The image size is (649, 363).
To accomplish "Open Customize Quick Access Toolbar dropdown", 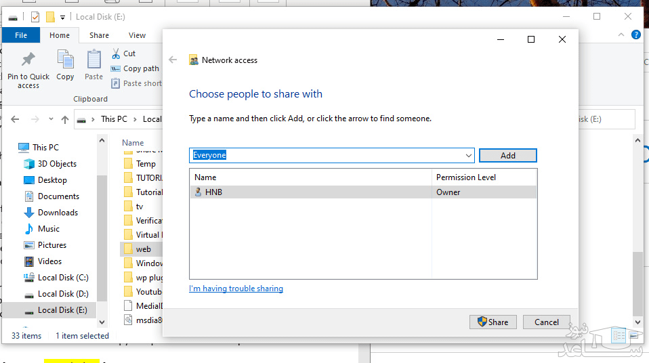I will (x=63, y=17).
